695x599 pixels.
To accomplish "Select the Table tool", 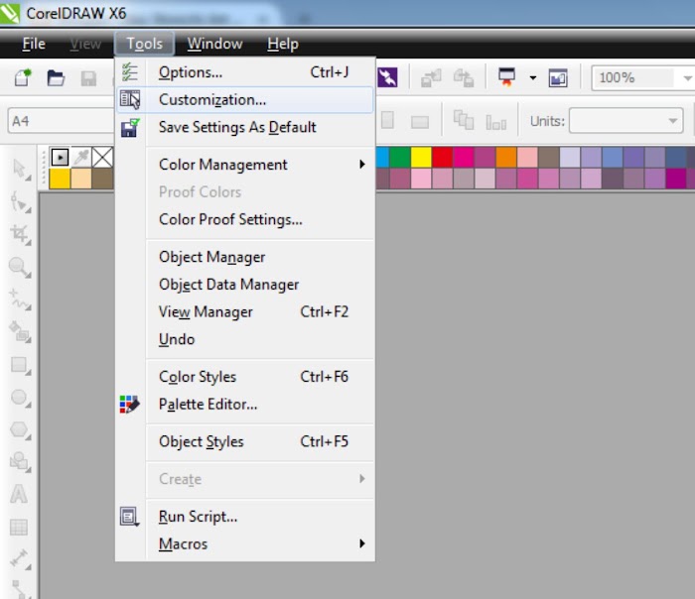I will pyautogui.click(x=19, y=527).
